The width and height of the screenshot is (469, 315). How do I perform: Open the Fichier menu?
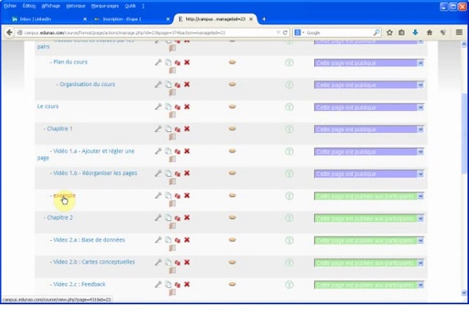tap(10, 6)
